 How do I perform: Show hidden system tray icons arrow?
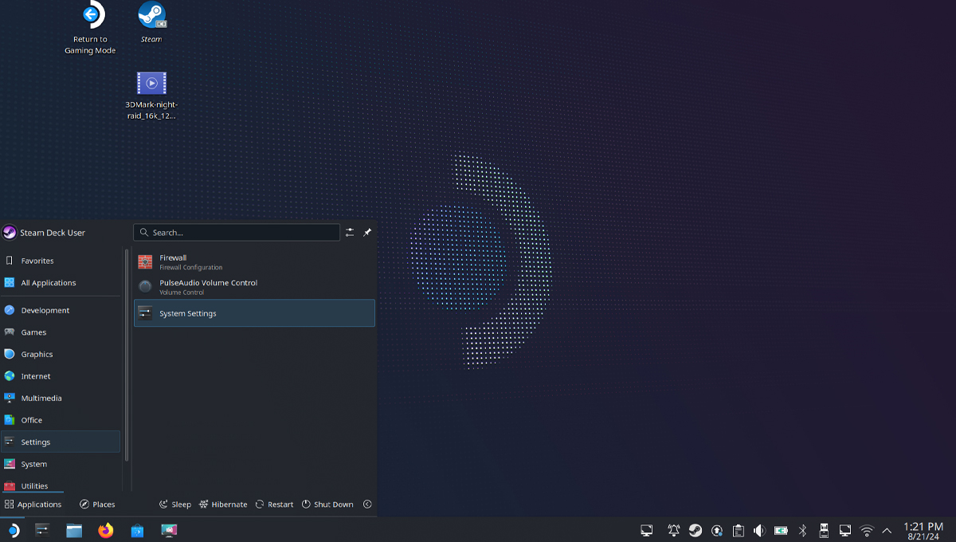887,530
